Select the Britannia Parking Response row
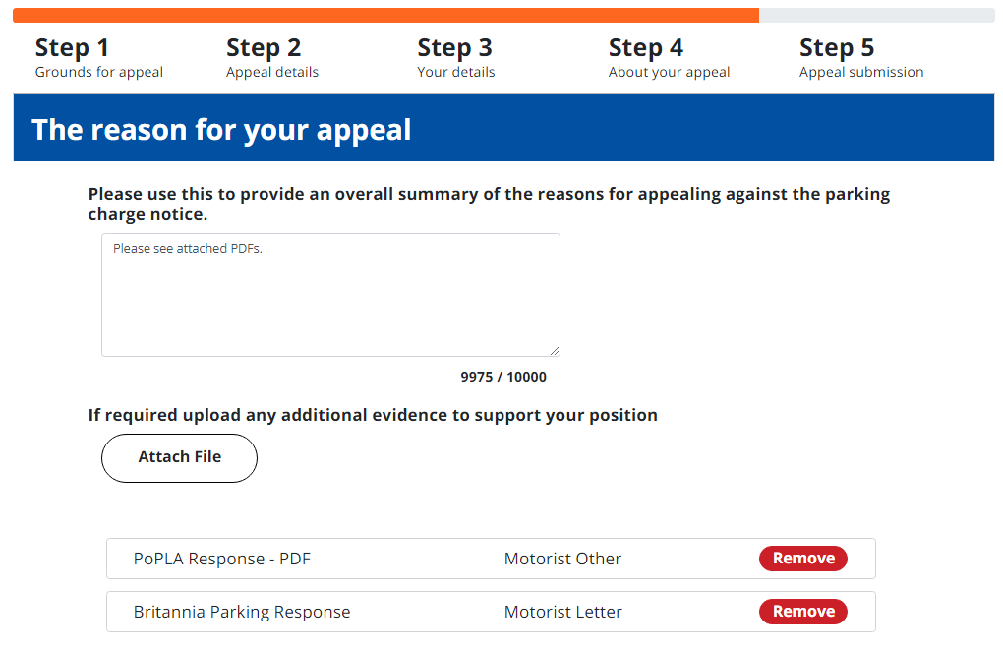The image size is (1003, 651). pyautogui.click(x=491, y=612)
